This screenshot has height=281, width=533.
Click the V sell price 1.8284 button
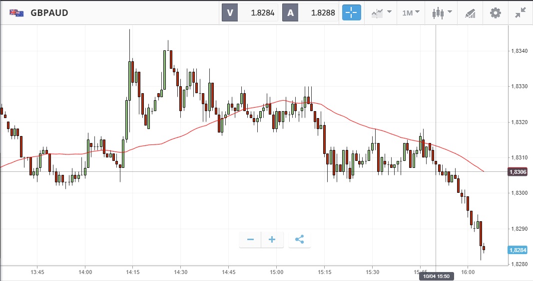point(250,13)
